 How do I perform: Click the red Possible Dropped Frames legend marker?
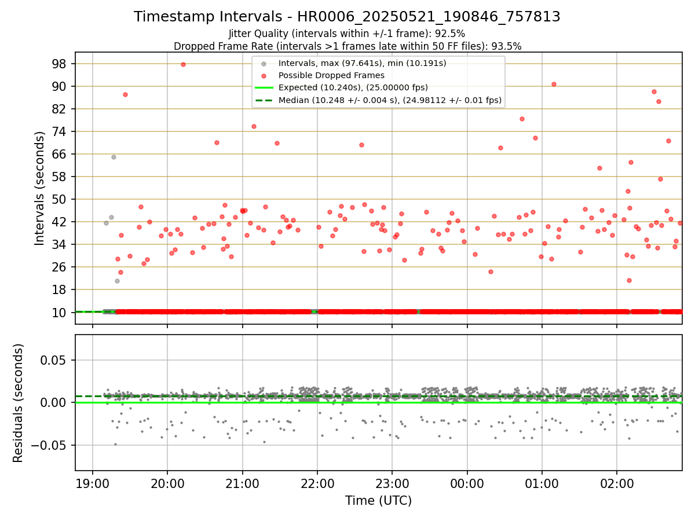coord(264,75)
